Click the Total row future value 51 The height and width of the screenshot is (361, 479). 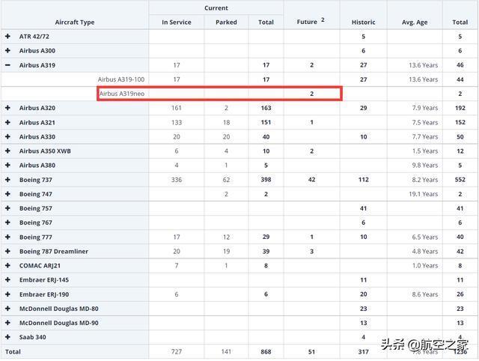coord(311,351)
